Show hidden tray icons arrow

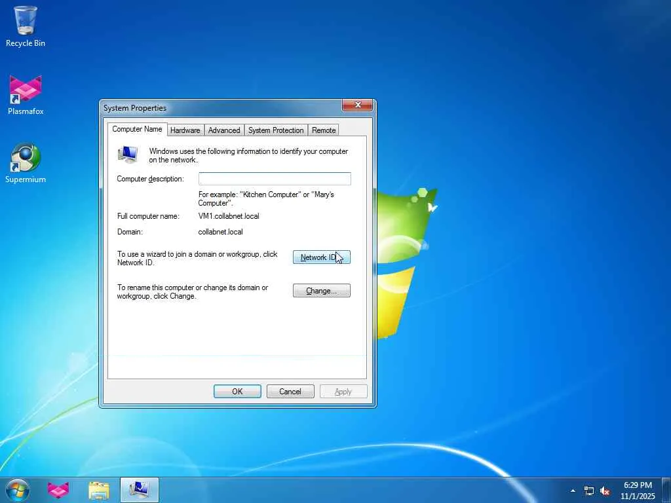coord(573,491)
